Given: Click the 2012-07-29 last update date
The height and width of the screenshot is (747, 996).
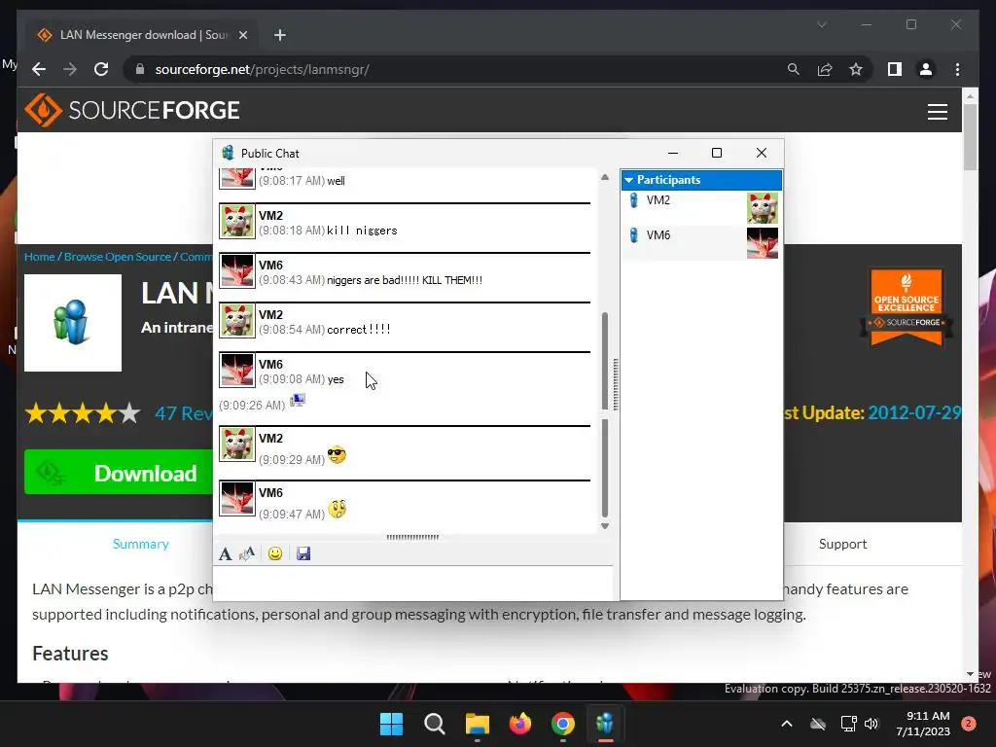Looking at the screenshot, I should 914,412.
